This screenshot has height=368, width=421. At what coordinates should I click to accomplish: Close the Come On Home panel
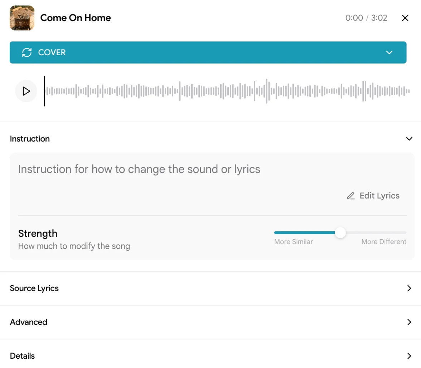pyautogui.click(x=405, y=18)
